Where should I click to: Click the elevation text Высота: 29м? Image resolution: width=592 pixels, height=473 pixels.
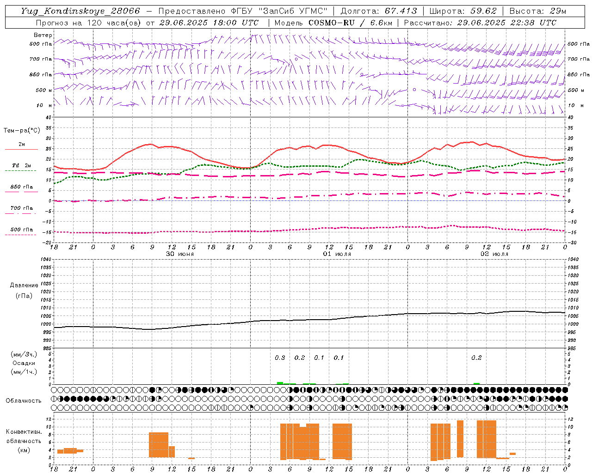pos(537,11)
